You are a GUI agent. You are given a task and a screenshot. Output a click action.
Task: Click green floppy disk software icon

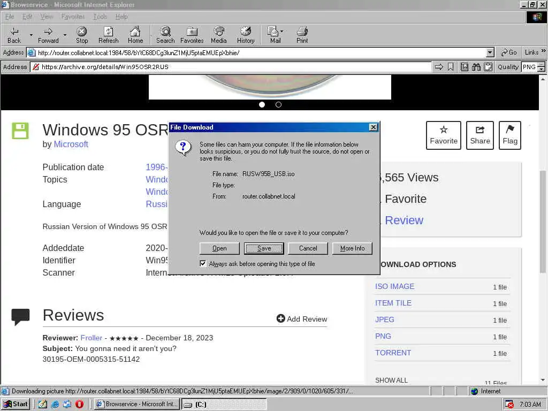(x=20, y=131)
